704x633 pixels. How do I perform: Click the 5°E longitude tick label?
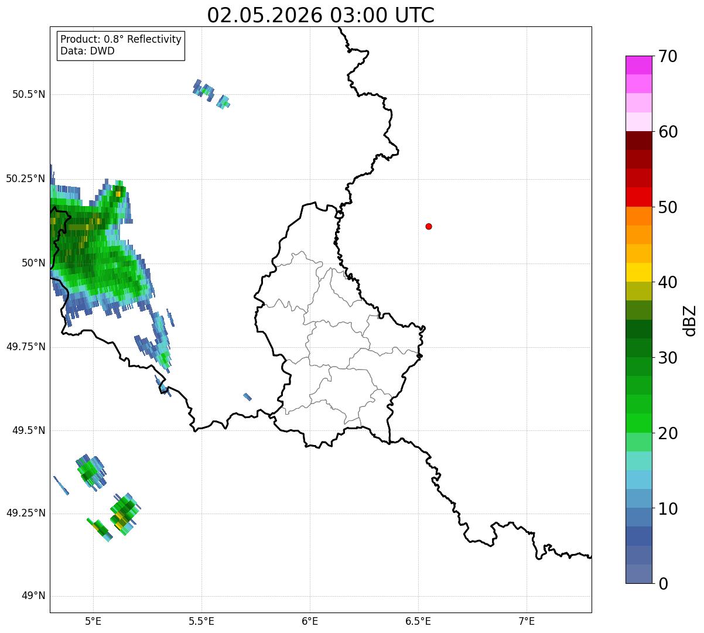tap(93, 621)
